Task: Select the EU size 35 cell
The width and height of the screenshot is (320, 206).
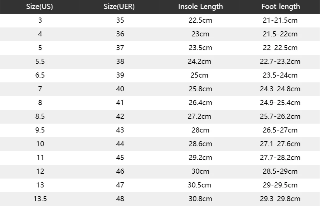Action: click(x=120, y=20)
